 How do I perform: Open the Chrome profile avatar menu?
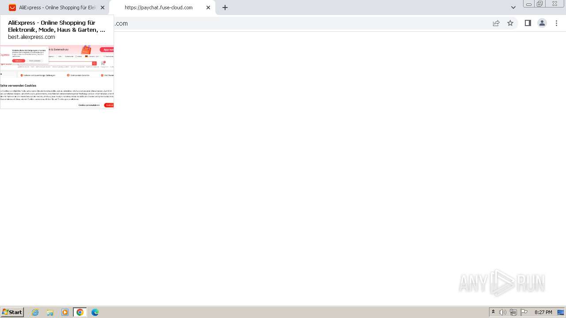click(x=542, y=23)
